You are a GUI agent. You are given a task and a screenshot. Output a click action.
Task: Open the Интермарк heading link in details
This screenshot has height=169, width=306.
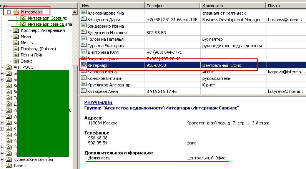[x=98, y=102]
